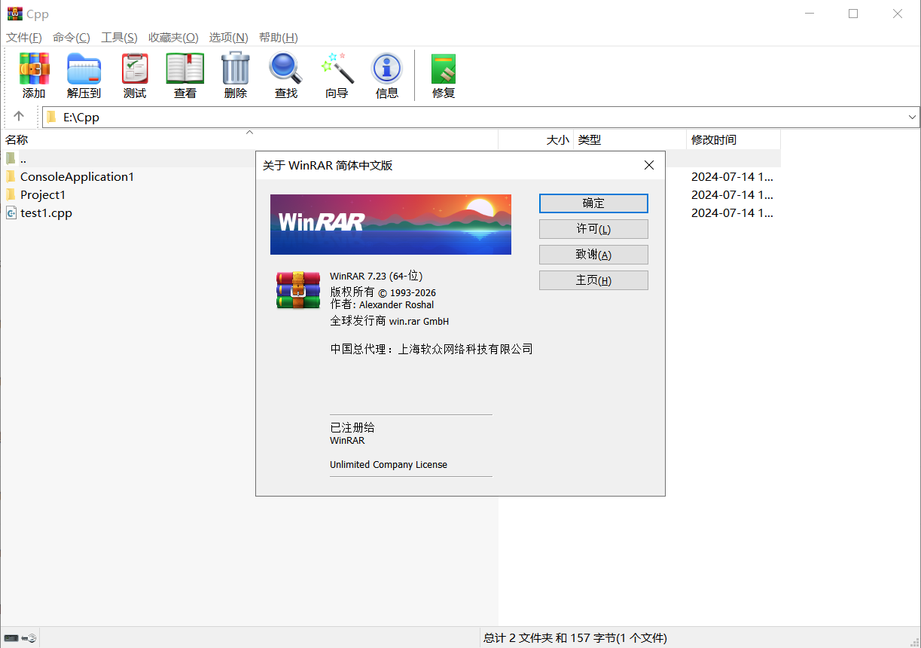Screen dimensions: 921x648
Task: Click the WinRAR sunset banner image
Action: 391,225
